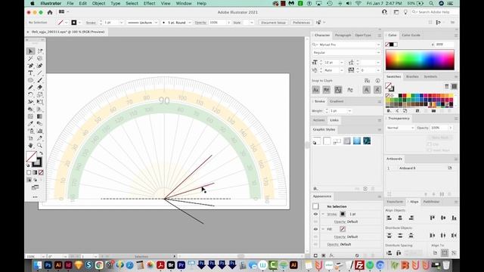Toggle Invert Mask checkbox
Image resolution: width=484 pixels, height=272 pixels.
430,150
